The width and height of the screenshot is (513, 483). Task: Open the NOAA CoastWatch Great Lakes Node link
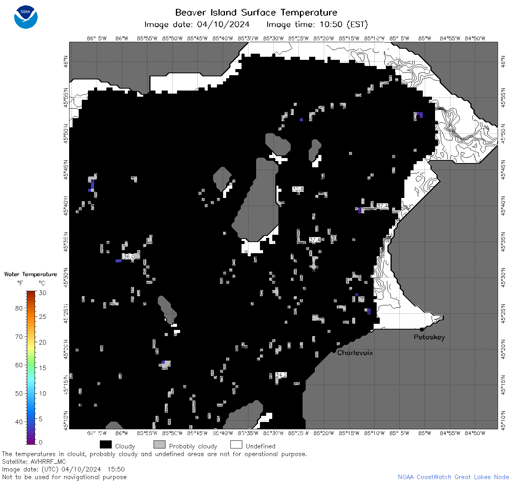[x=453, y=477]
